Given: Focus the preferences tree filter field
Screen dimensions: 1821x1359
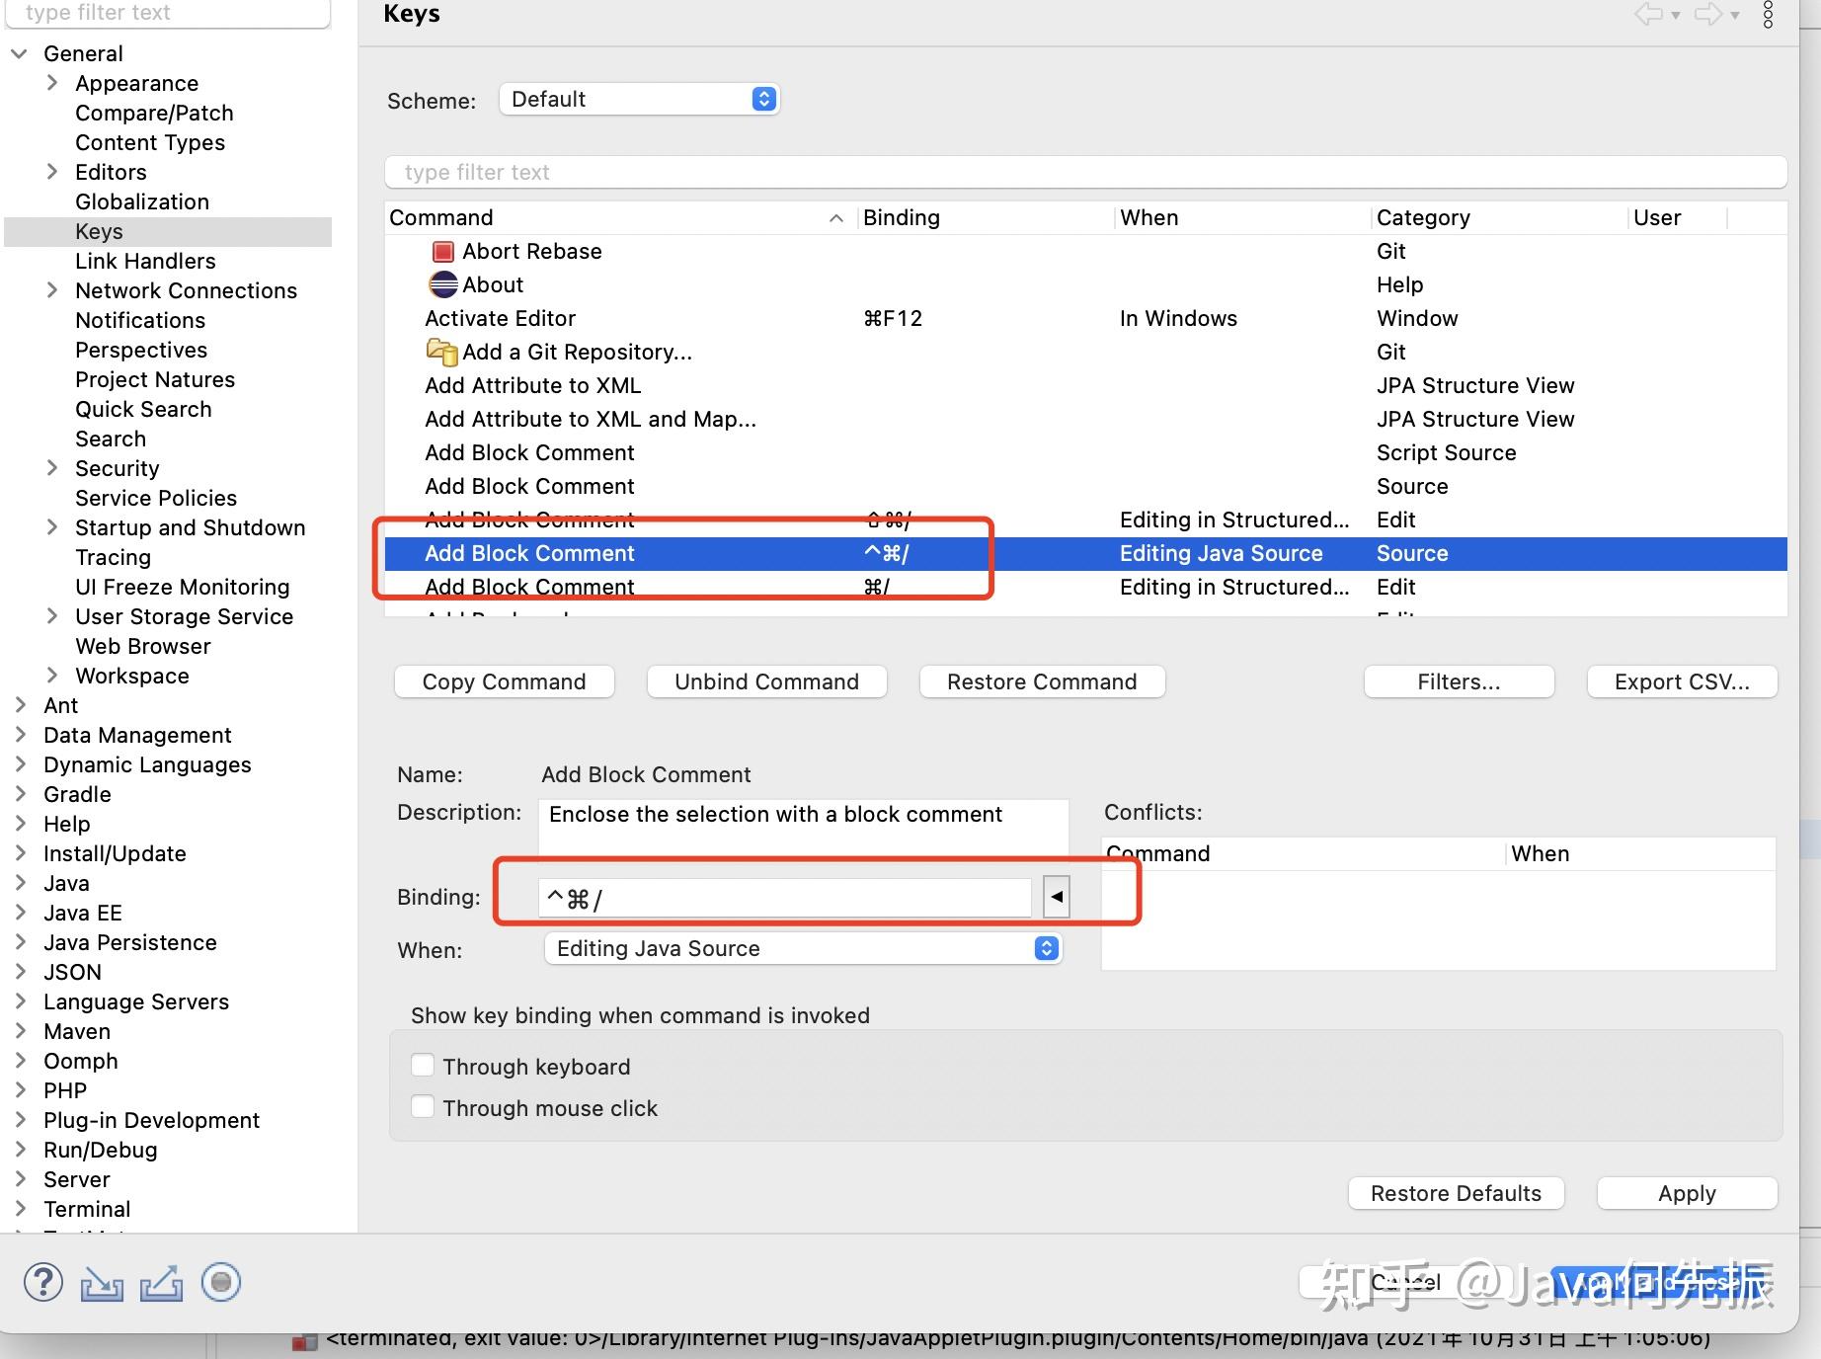Looking at the screenshot, I should (x=168, y=13).
